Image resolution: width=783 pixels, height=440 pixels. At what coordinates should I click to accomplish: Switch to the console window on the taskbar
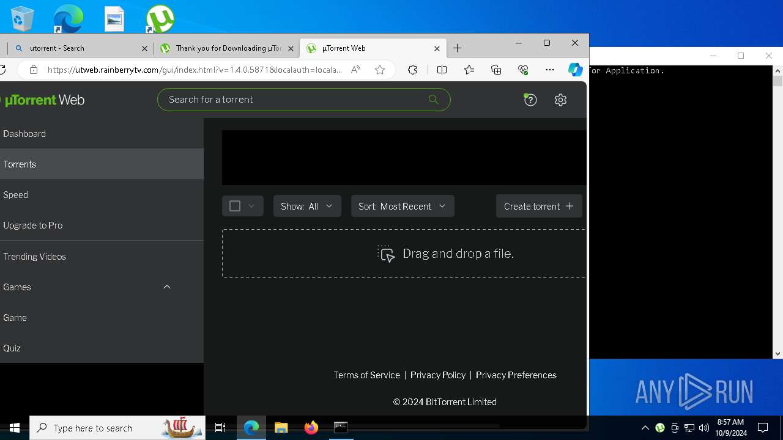click(x=341, y=428)
